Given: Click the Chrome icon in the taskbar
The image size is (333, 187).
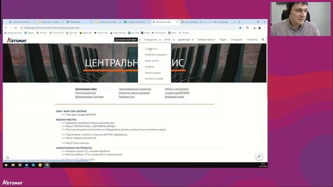Looking at the screenshot, I should click(47, 165).
